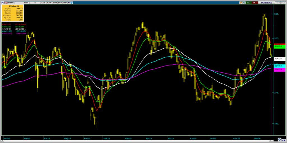Image resolution: width=287 pixels, height=143 pixels.
Task: Open the GUN period selector
Action: (x=26, y=2)
